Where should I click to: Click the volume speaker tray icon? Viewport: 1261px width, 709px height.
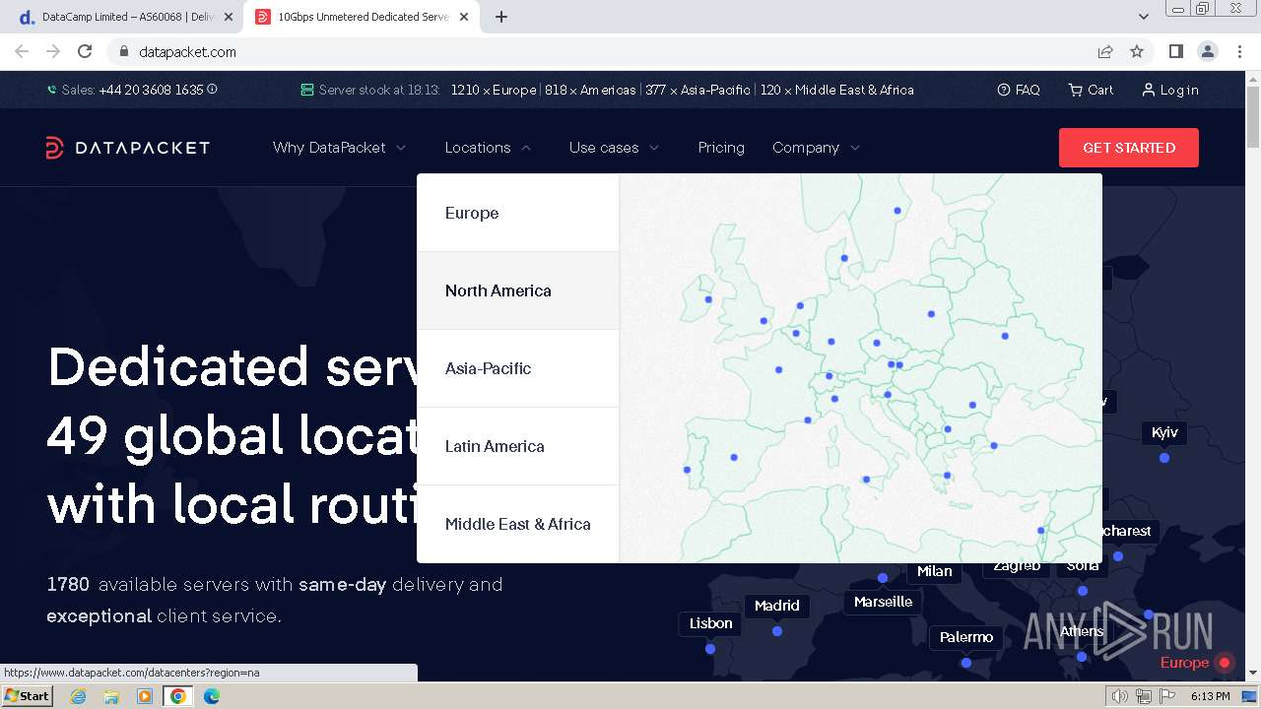1120,696
